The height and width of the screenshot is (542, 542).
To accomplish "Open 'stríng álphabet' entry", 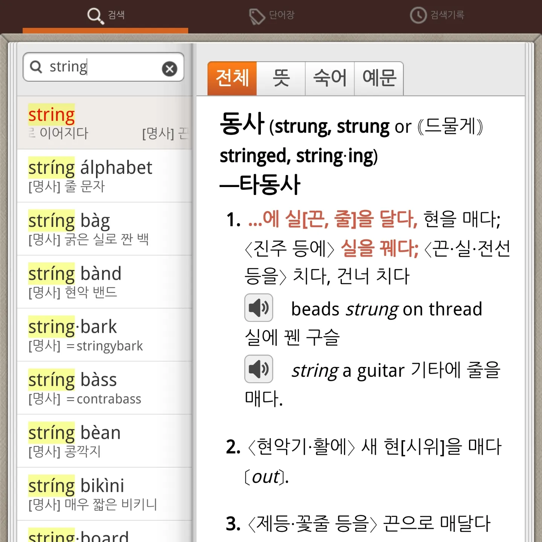I will [104, 176].
